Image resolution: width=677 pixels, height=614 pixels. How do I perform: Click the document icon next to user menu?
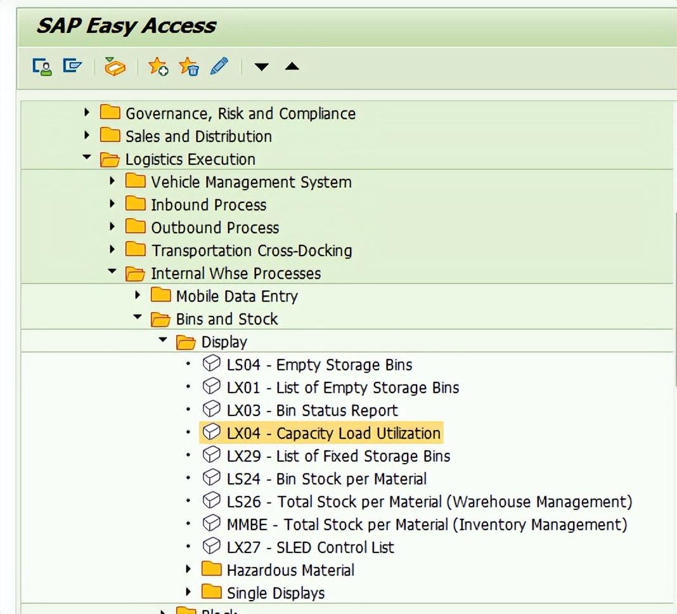(x=72, y=66)
